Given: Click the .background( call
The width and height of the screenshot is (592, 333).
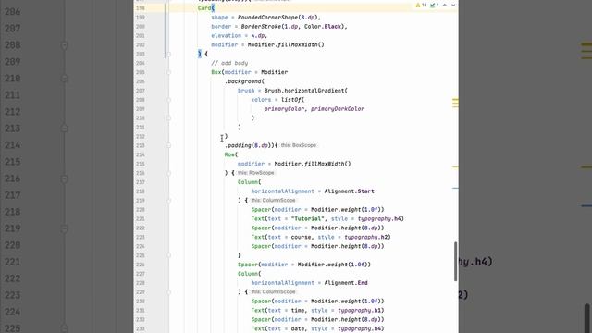Looking at the screenshot, I should pyautogui.click(x=244, y=81).
